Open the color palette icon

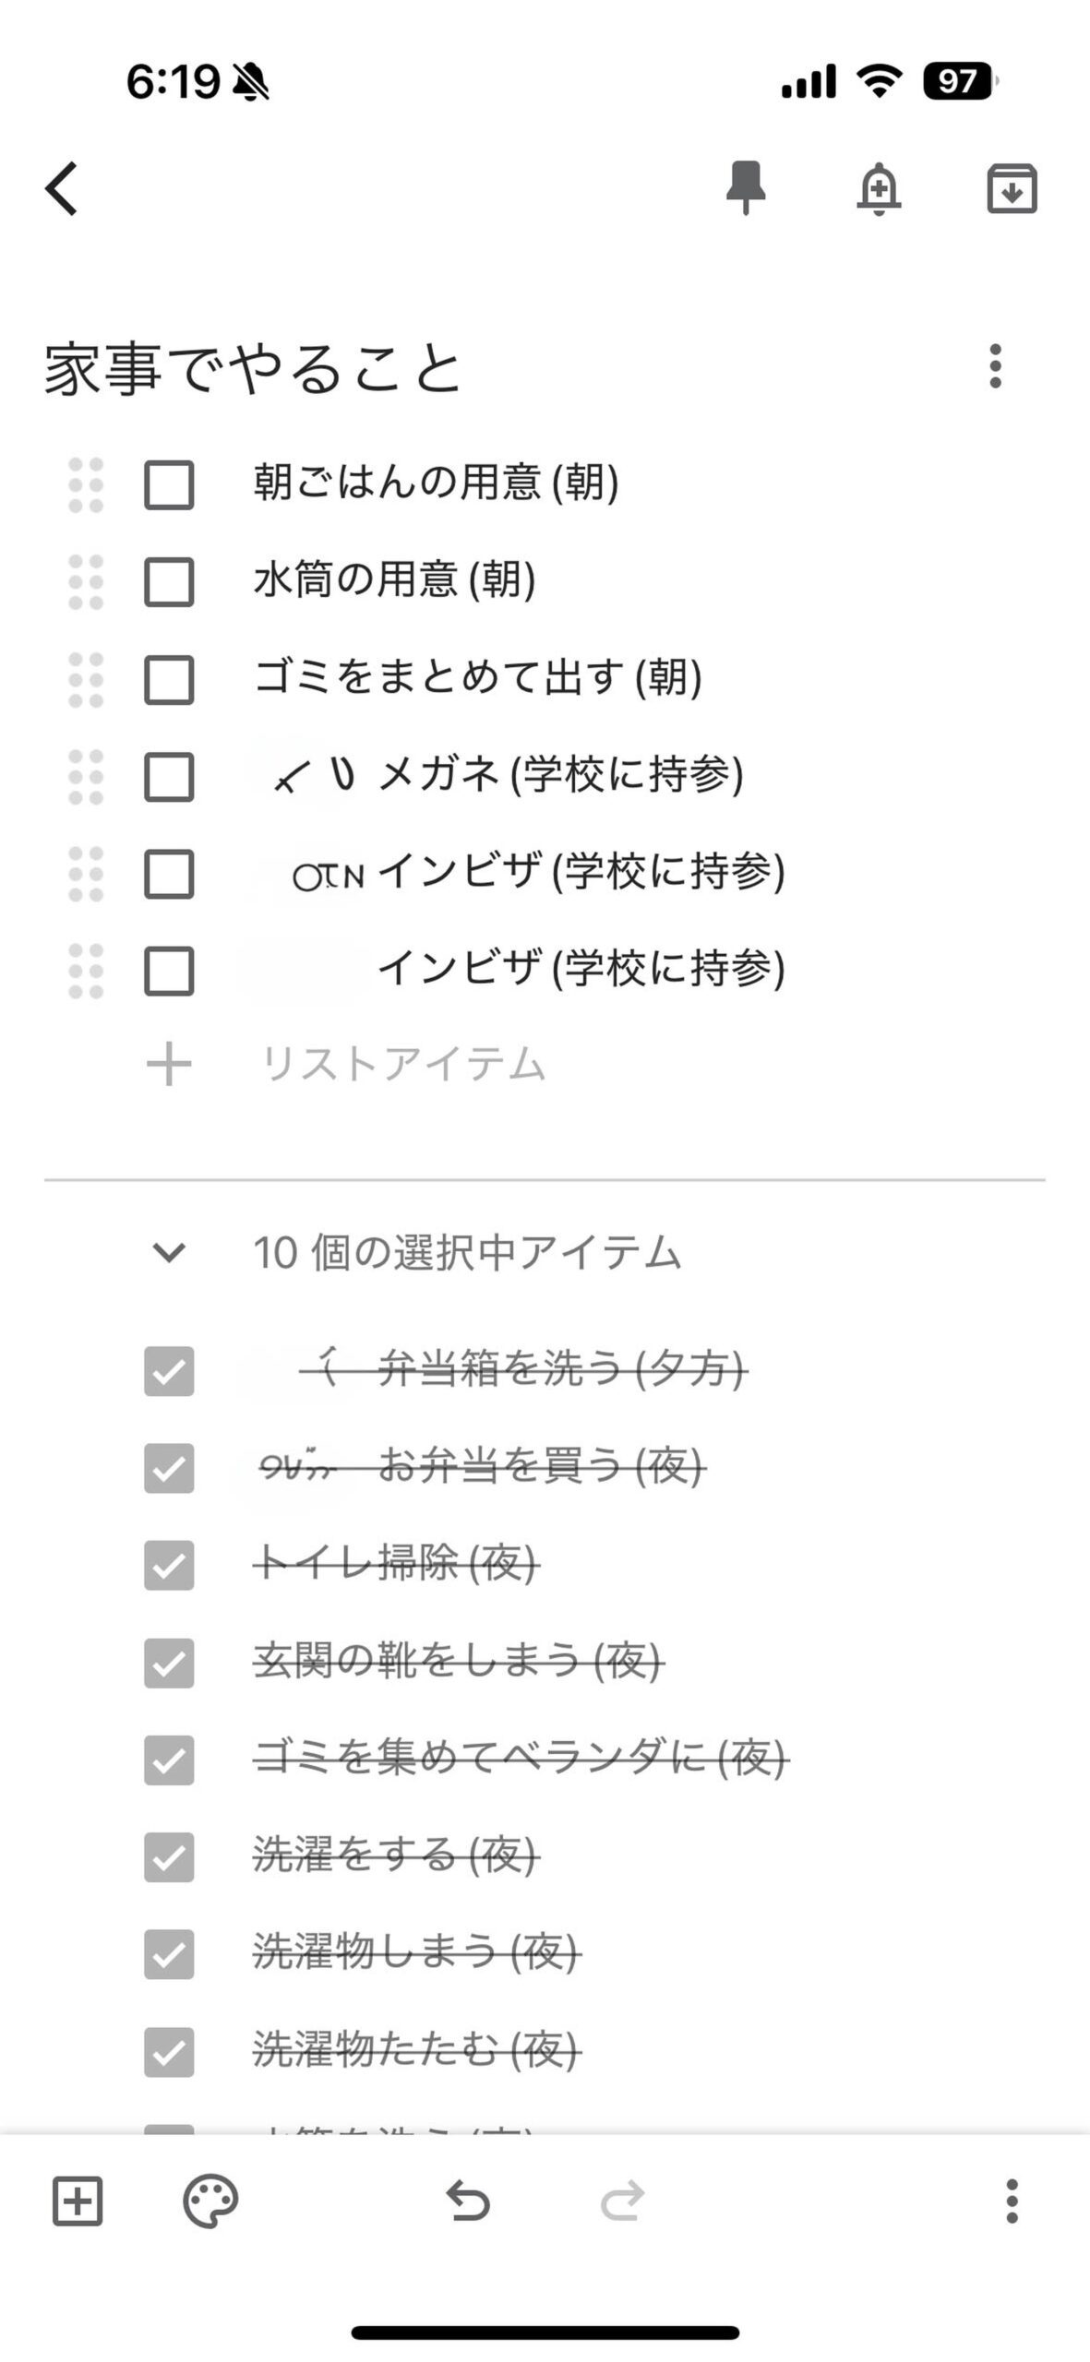[210, 2201]
